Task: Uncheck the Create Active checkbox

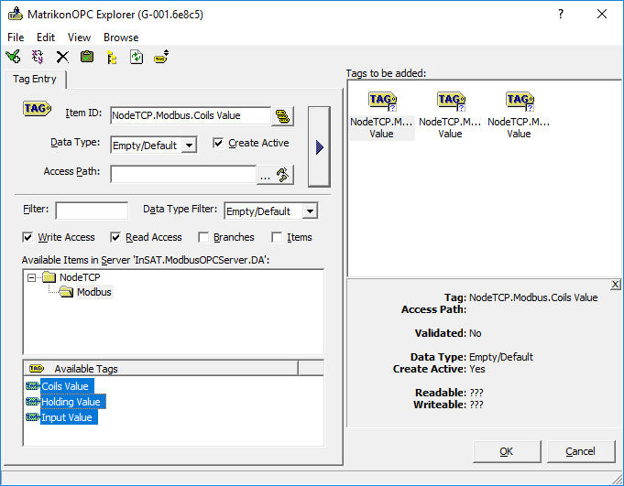Action: [x=218, y=143]
